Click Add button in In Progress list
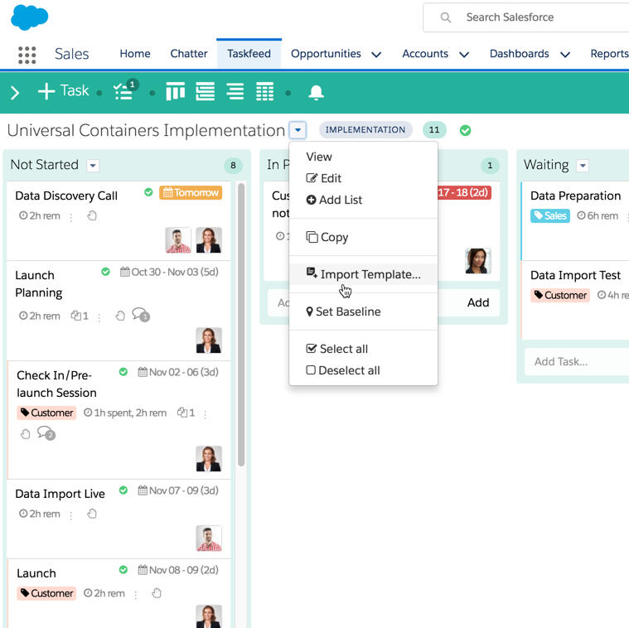 [x=478, y=302]
